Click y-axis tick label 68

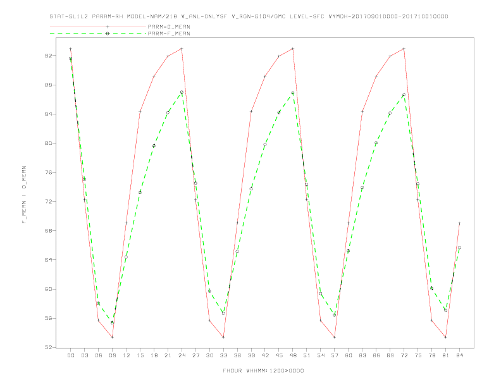[x=48, y=231]
